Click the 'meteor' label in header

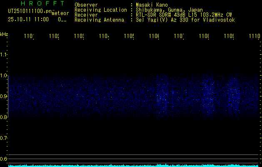click(60, 13)
